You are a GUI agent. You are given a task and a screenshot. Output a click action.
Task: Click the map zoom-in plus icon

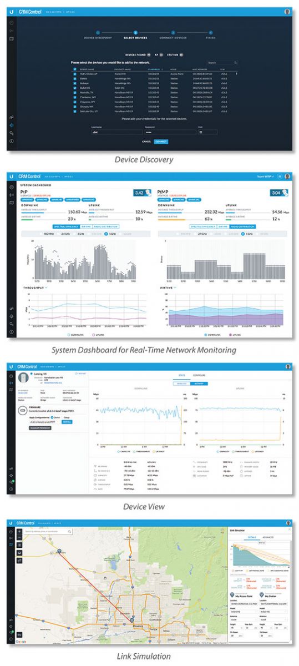pyautogui.click(x=20, y=531)
